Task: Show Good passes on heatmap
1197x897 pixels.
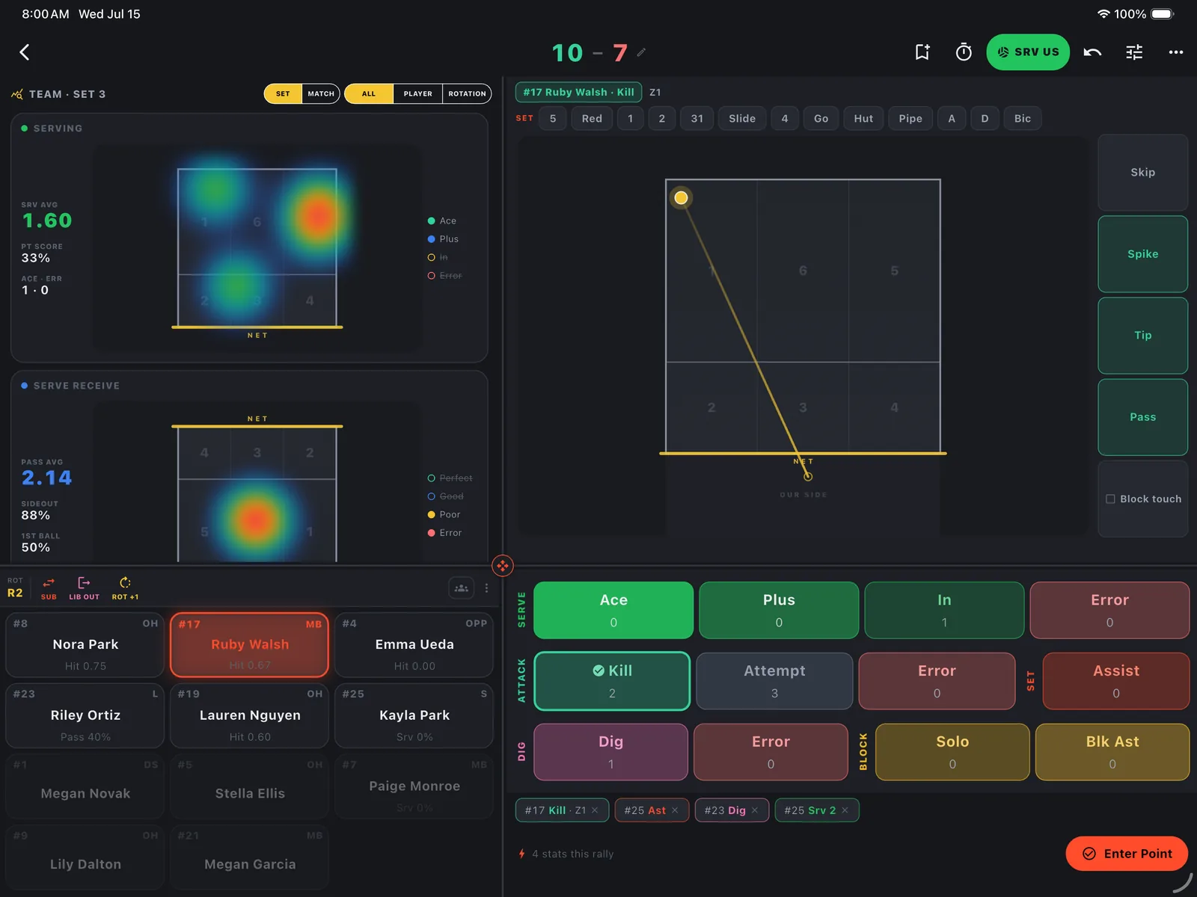Action: tap(445, 496)
